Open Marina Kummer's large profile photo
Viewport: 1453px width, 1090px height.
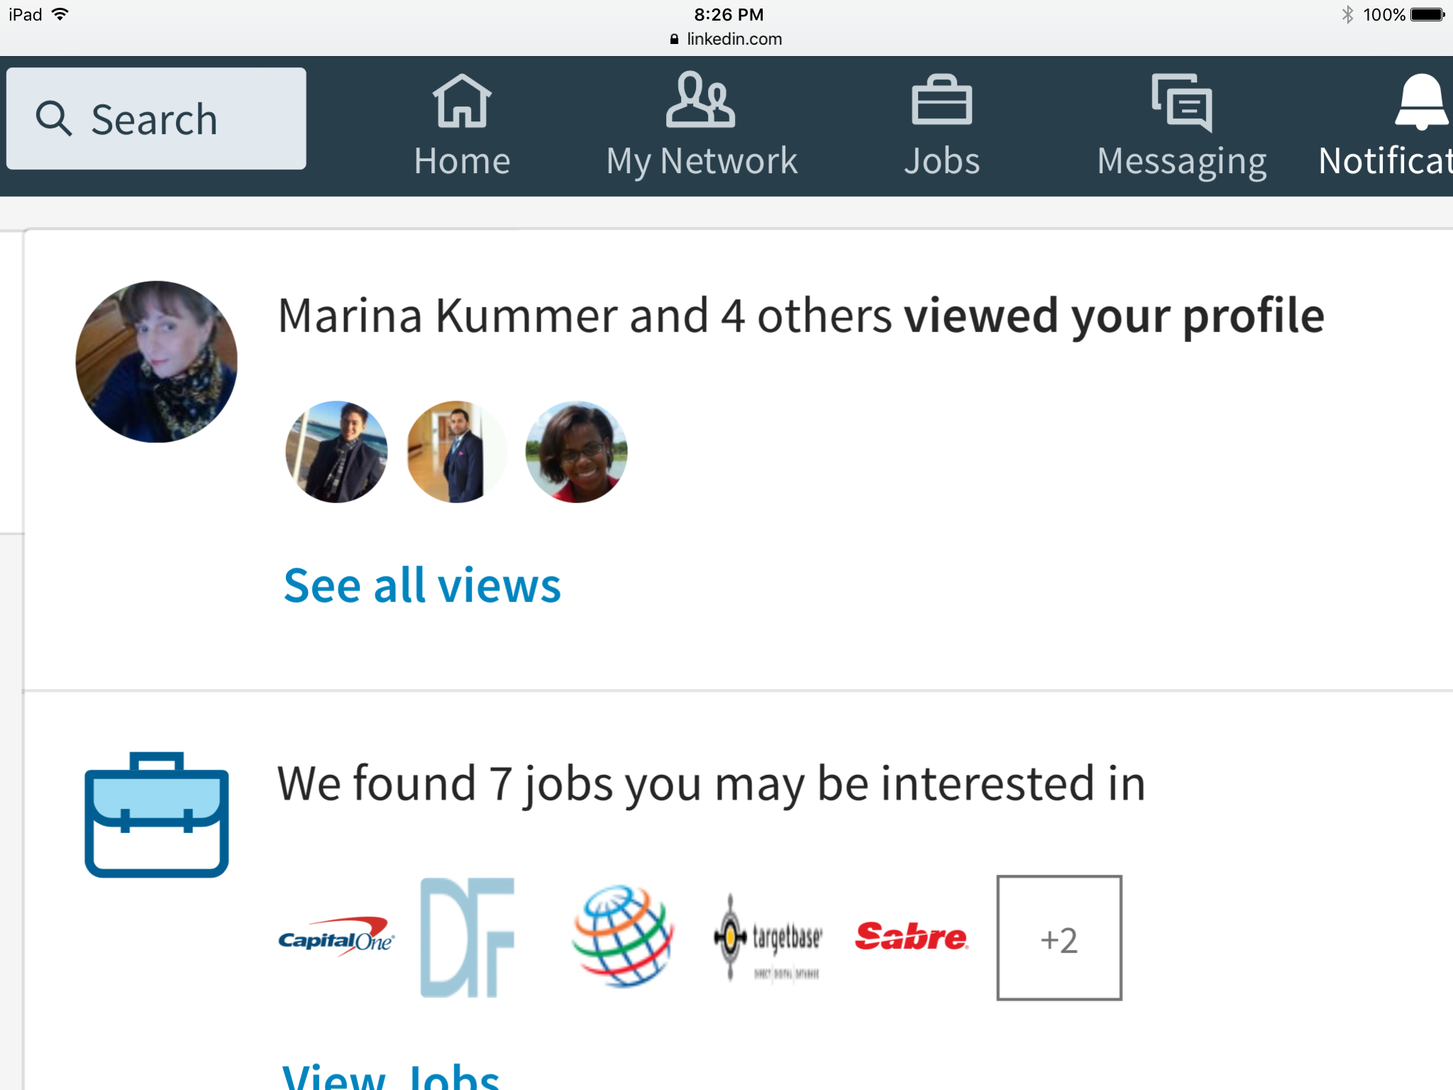click(x=157, y=362)
